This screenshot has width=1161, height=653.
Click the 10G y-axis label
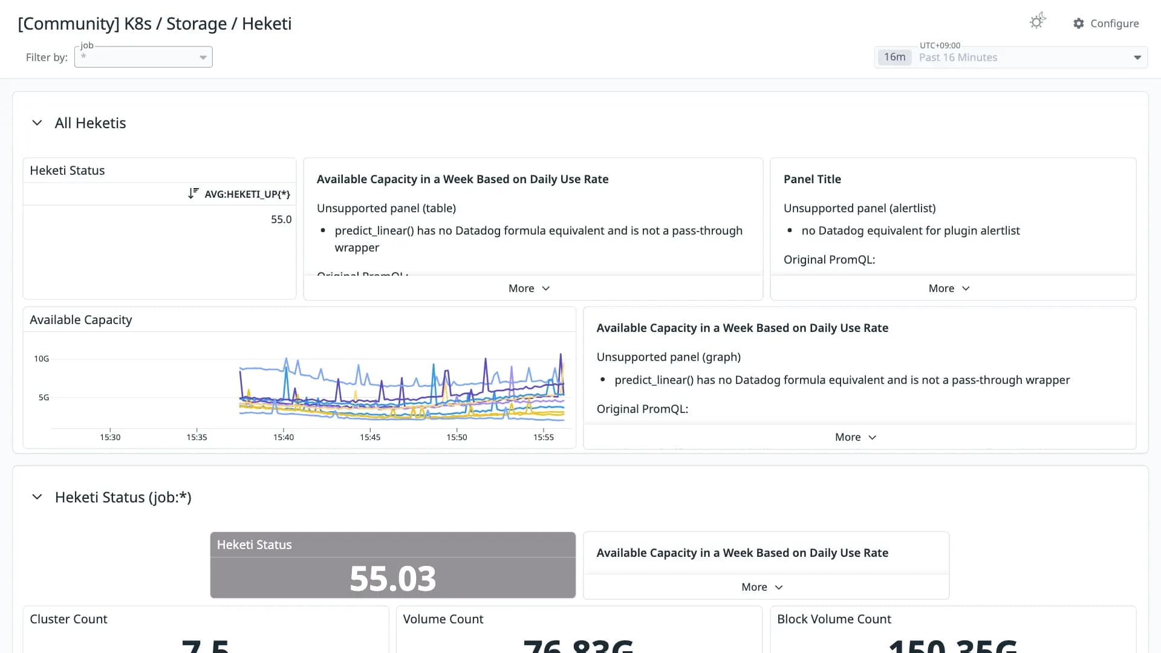42,359
